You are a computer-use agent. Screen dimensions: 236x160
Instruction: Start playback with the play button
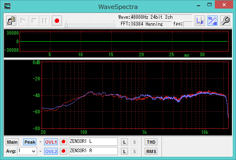[23, 21]
